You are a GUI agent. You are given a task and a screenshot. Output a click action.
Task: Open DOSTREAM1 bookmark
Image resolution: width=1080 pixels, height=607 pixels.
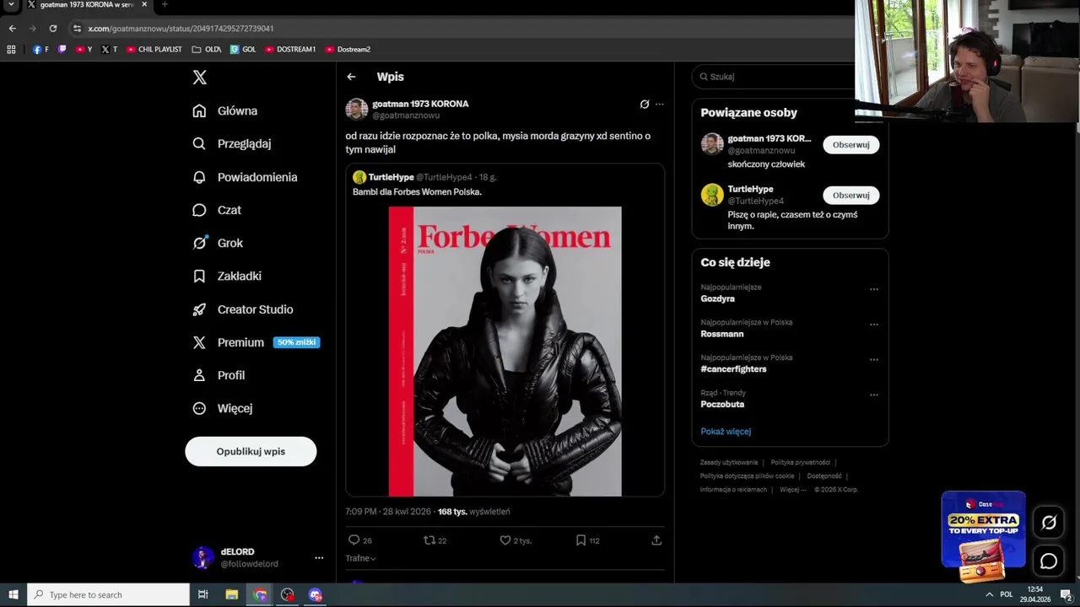click(x=290, y=50)
